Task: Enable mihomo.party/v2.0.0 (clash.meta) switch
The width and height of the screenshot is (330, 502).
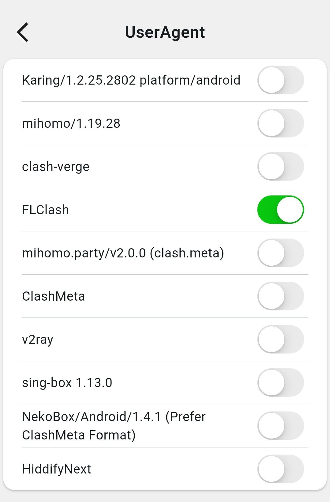Action: coord(280,253)
